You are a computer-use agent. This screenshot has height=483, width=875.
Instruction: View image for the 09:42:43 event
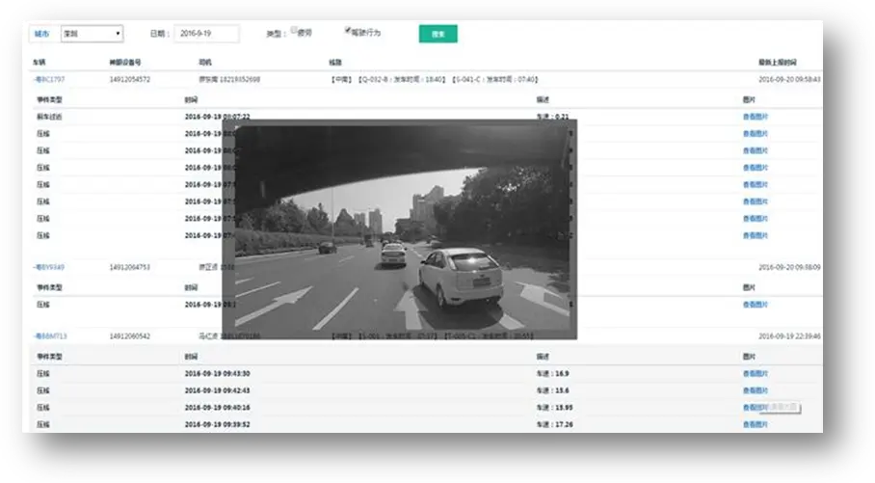click(x=755, y=390)
